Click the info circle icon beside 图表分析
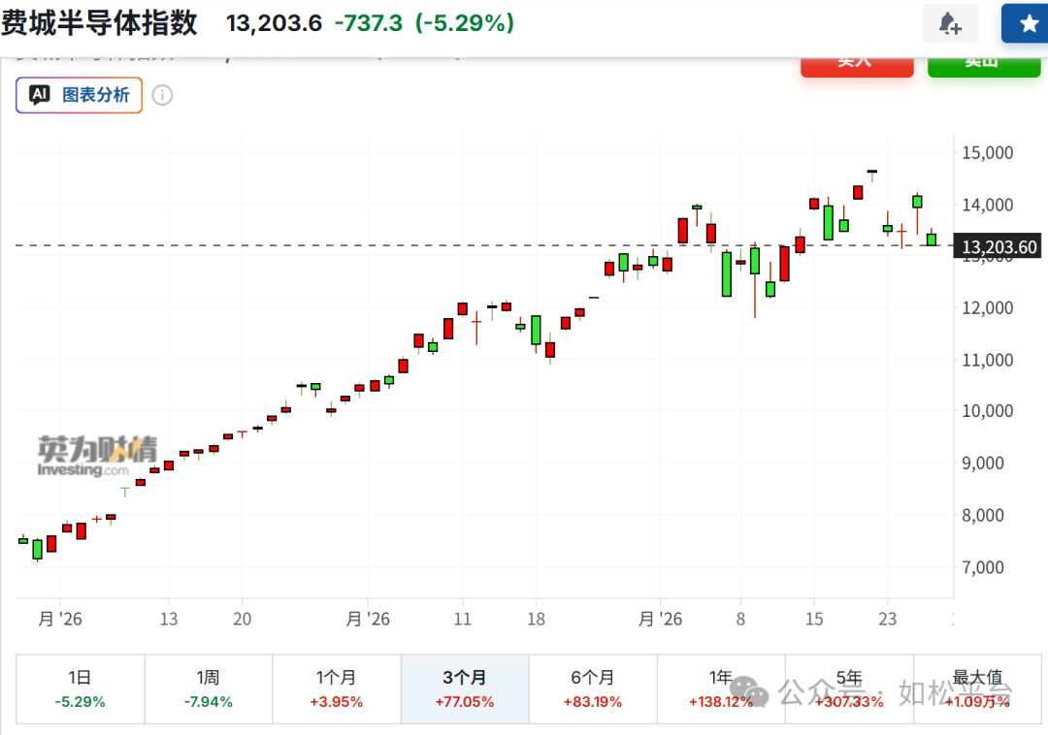 click(162, 95)
